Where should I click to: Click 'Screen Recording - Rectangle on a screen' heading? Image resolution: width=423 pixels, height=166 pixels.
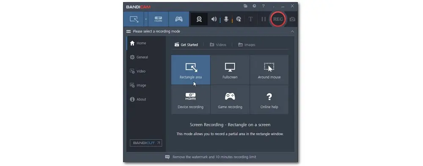(230, 125)
